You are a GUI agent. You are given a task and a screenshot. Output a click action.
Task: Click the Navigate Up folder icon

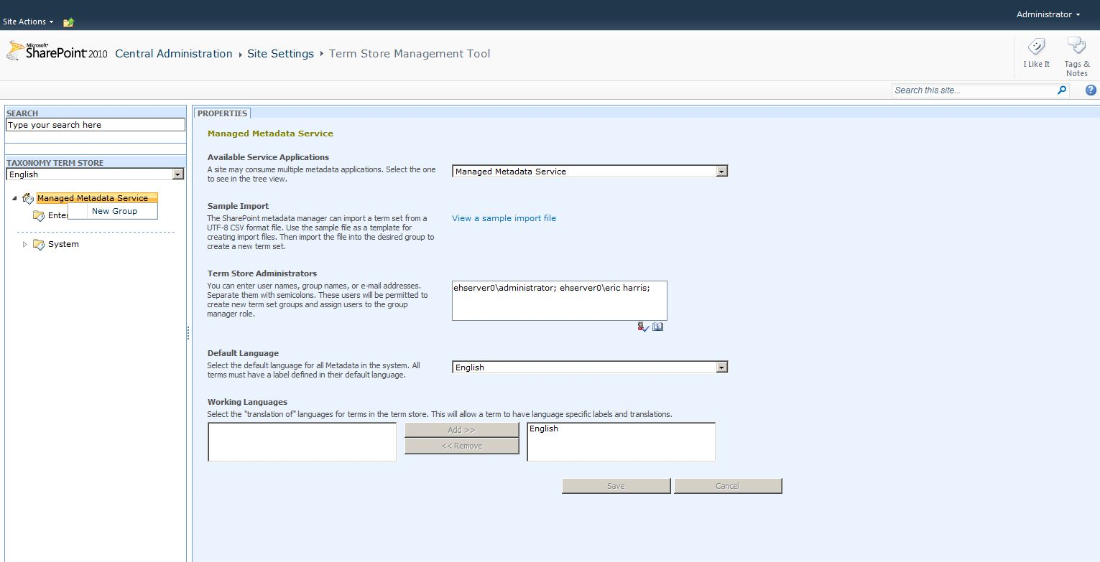click(x=68, y=22)
